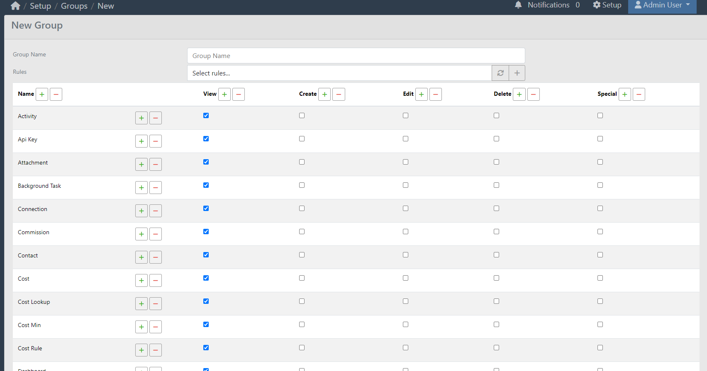Image resolution: width=707 pixels, height=371 pixels.
Task: Uncheck View permission for Commission
Action: pos(206,232)
